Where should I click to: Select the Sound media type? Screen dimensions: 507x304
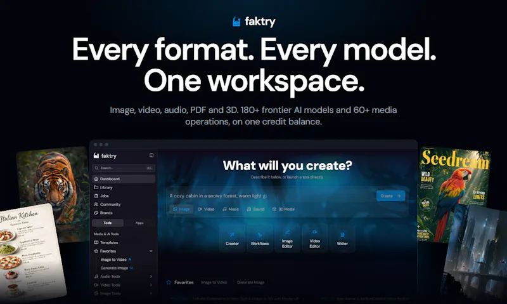(255, 209)
